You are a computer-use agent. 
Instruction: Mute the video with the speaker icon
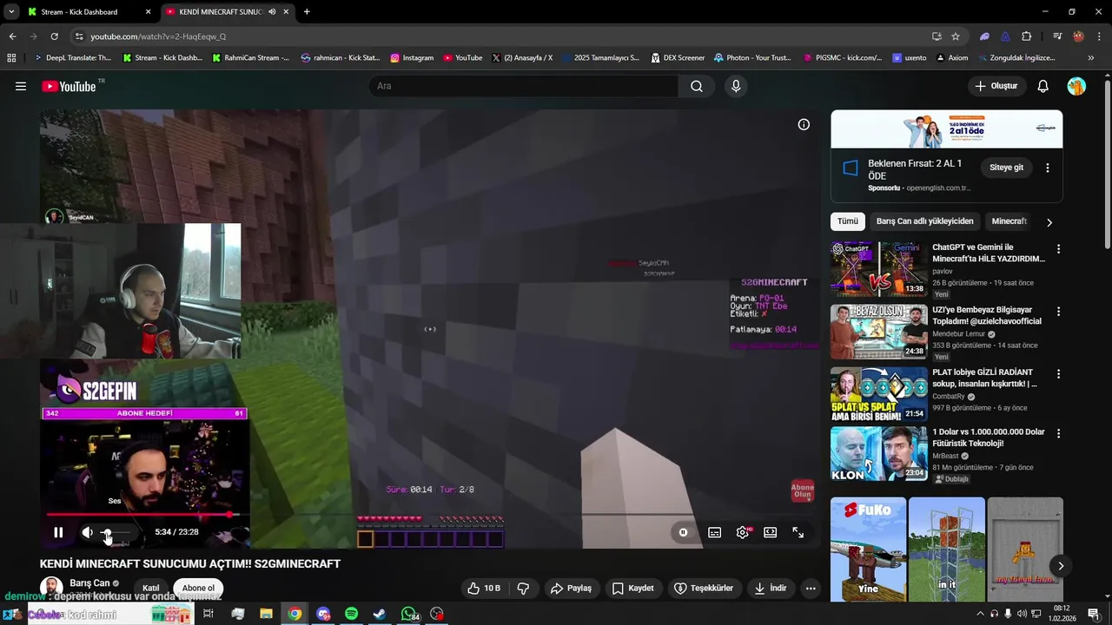pyautogui.click(x=88, y=532)
